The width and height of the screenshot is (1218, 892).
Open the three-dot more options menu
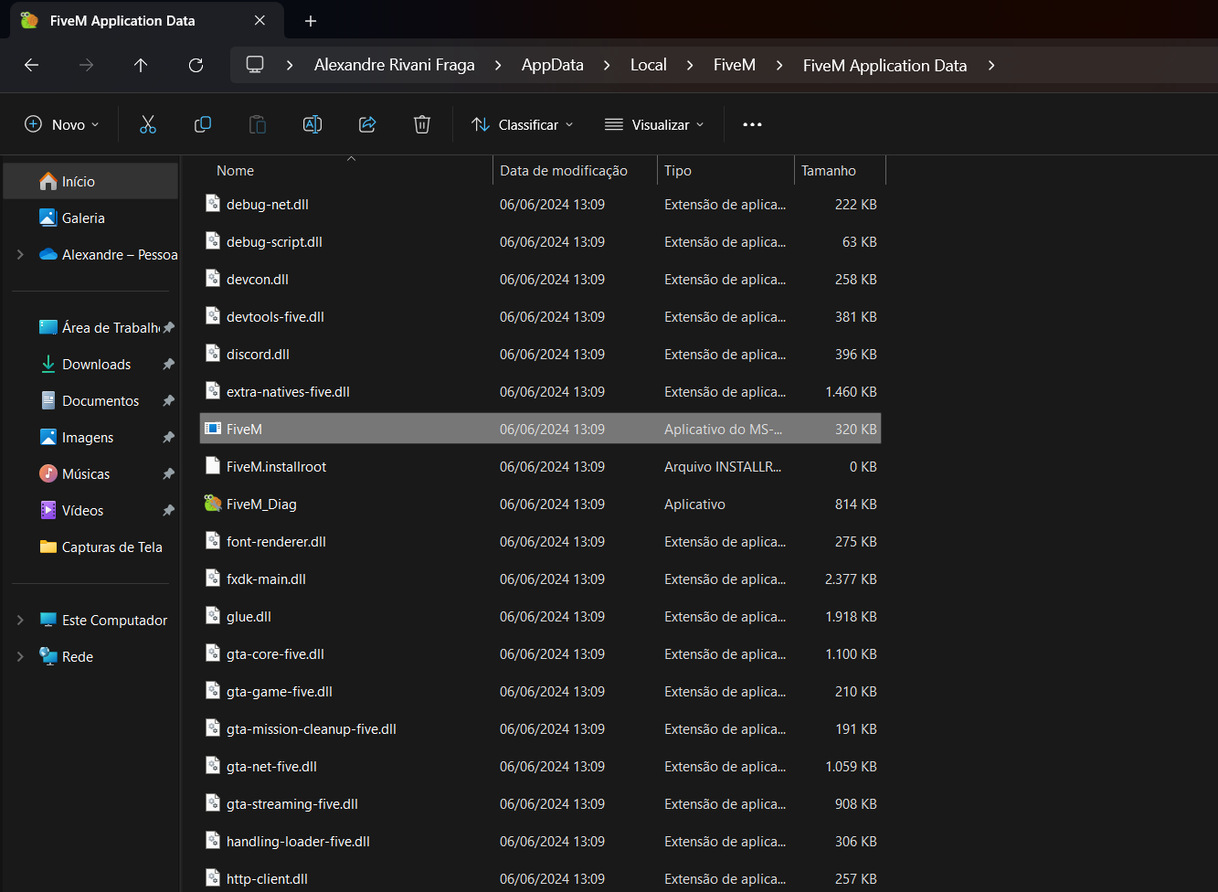pyautogui.click(x=752, y=124)
